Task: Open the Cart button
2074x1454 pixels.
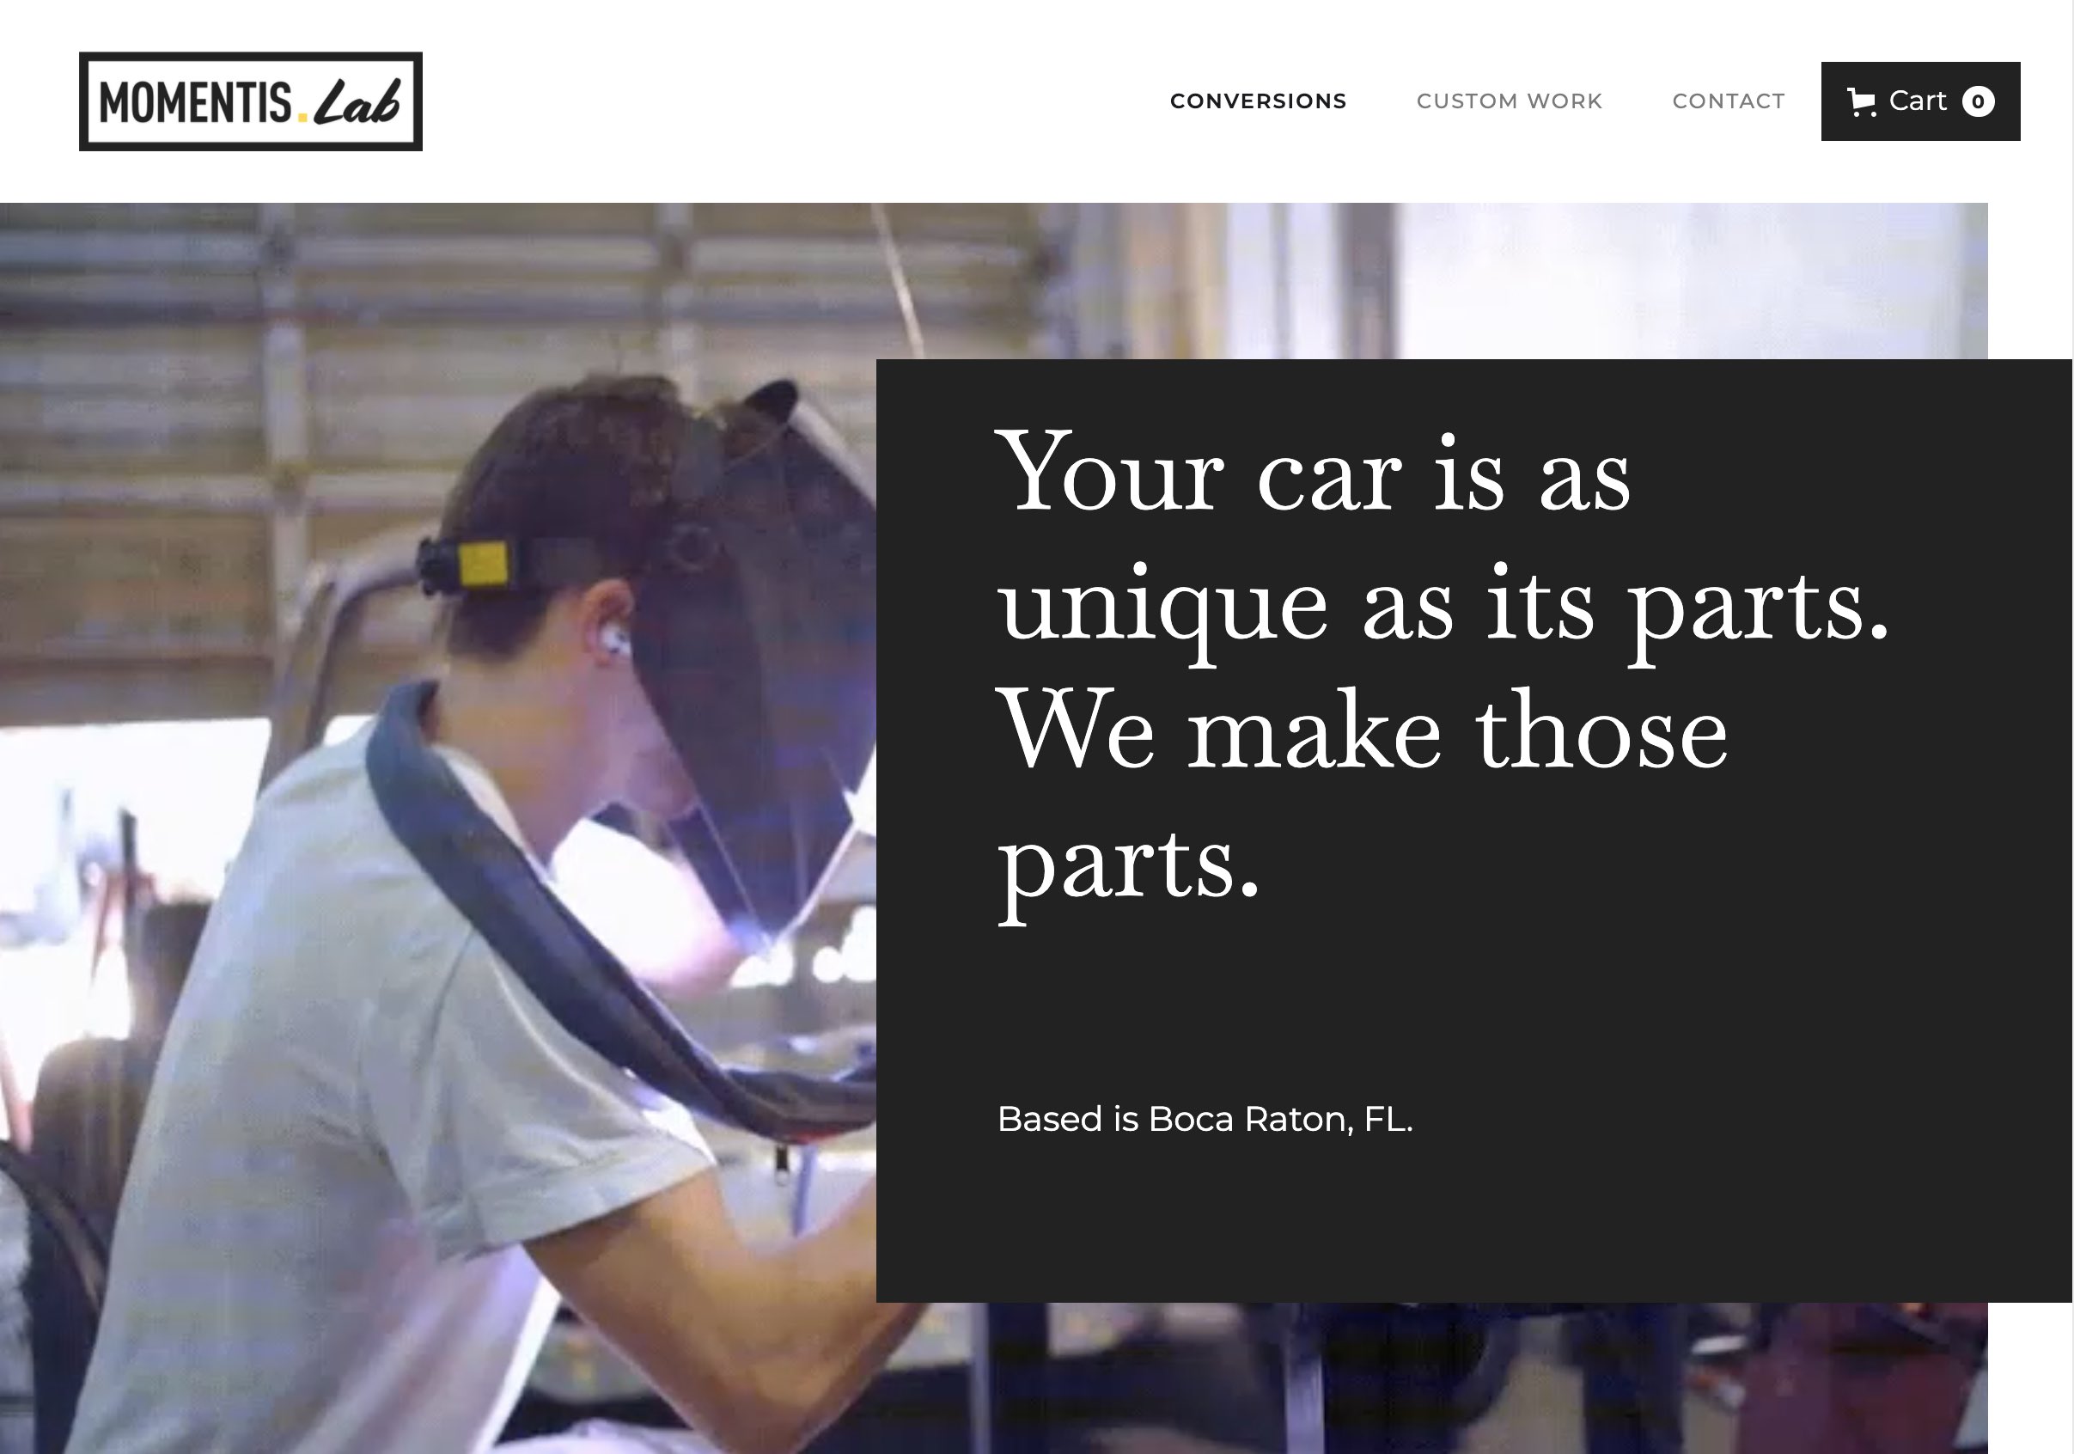Action: pos(1920,101)
